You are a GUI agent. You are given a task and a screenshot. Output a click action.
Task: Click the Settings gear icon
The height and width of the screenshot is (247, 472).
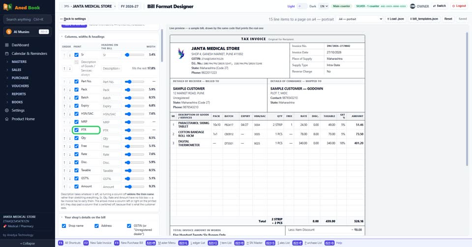(7, 110)
